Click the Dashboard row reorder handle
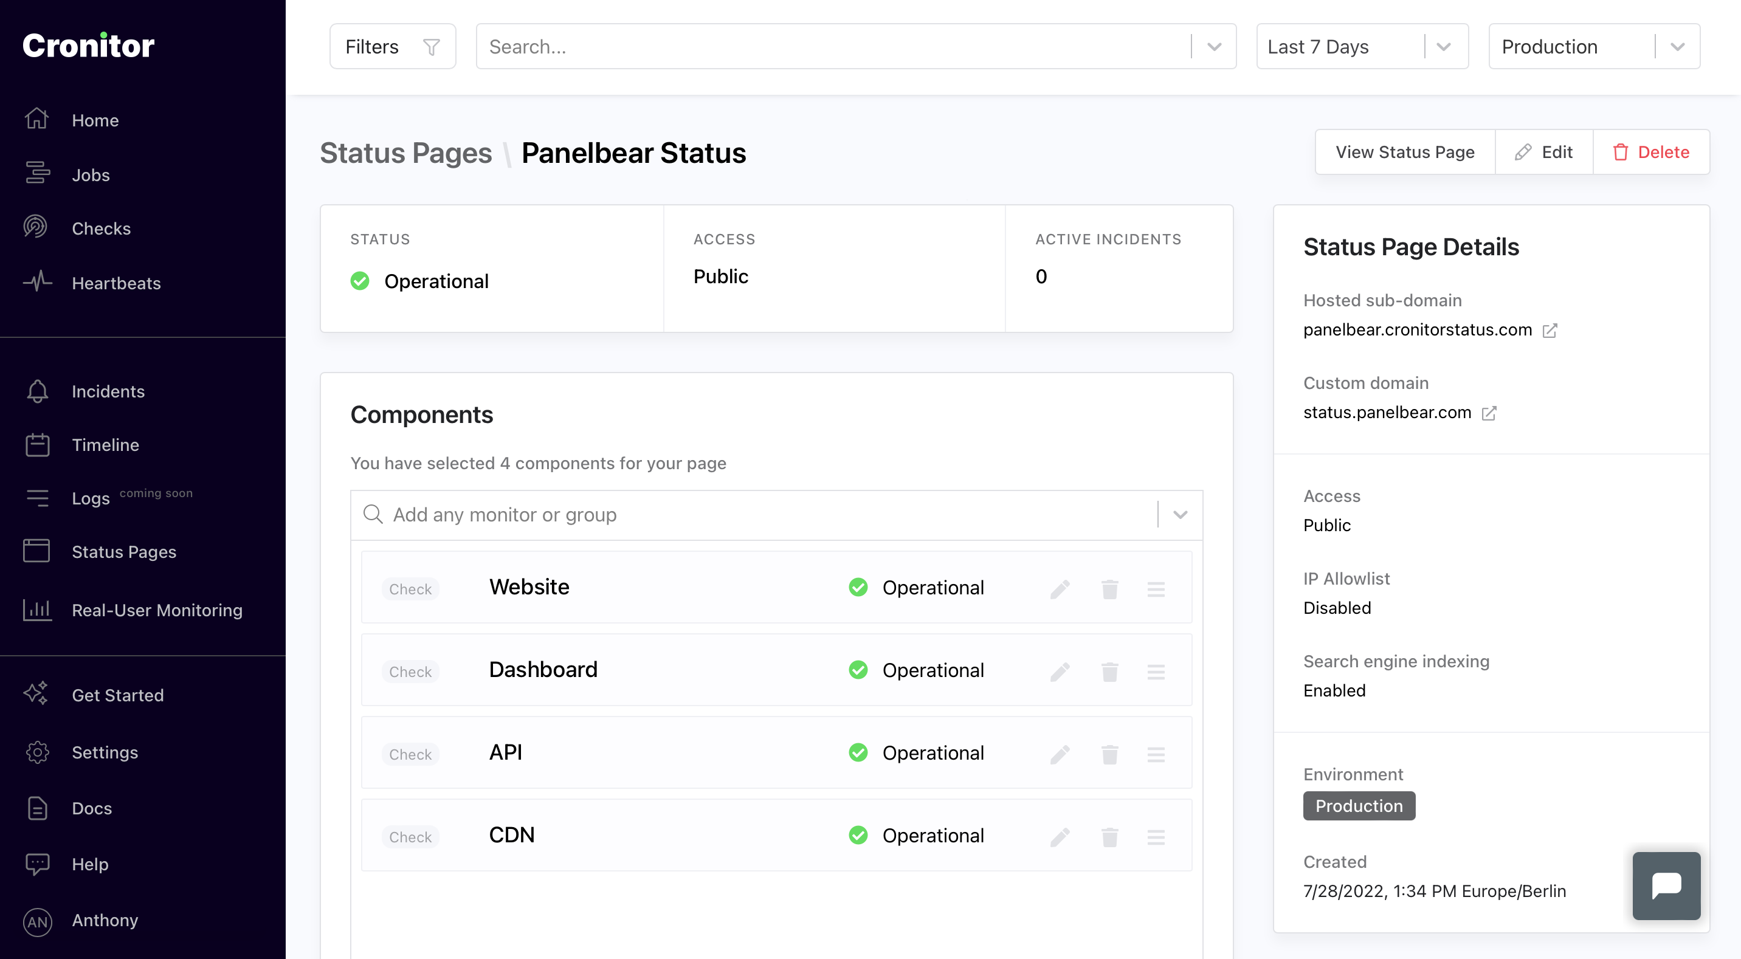 tap(1156, 671)
